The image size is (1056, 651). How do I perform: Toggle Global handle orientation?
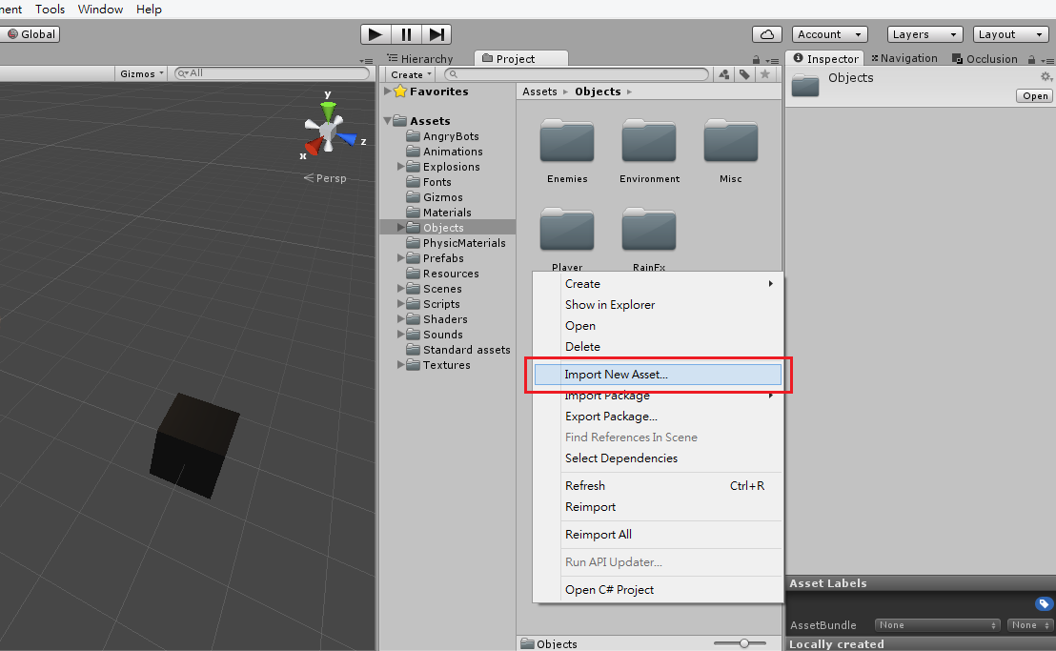32,33
